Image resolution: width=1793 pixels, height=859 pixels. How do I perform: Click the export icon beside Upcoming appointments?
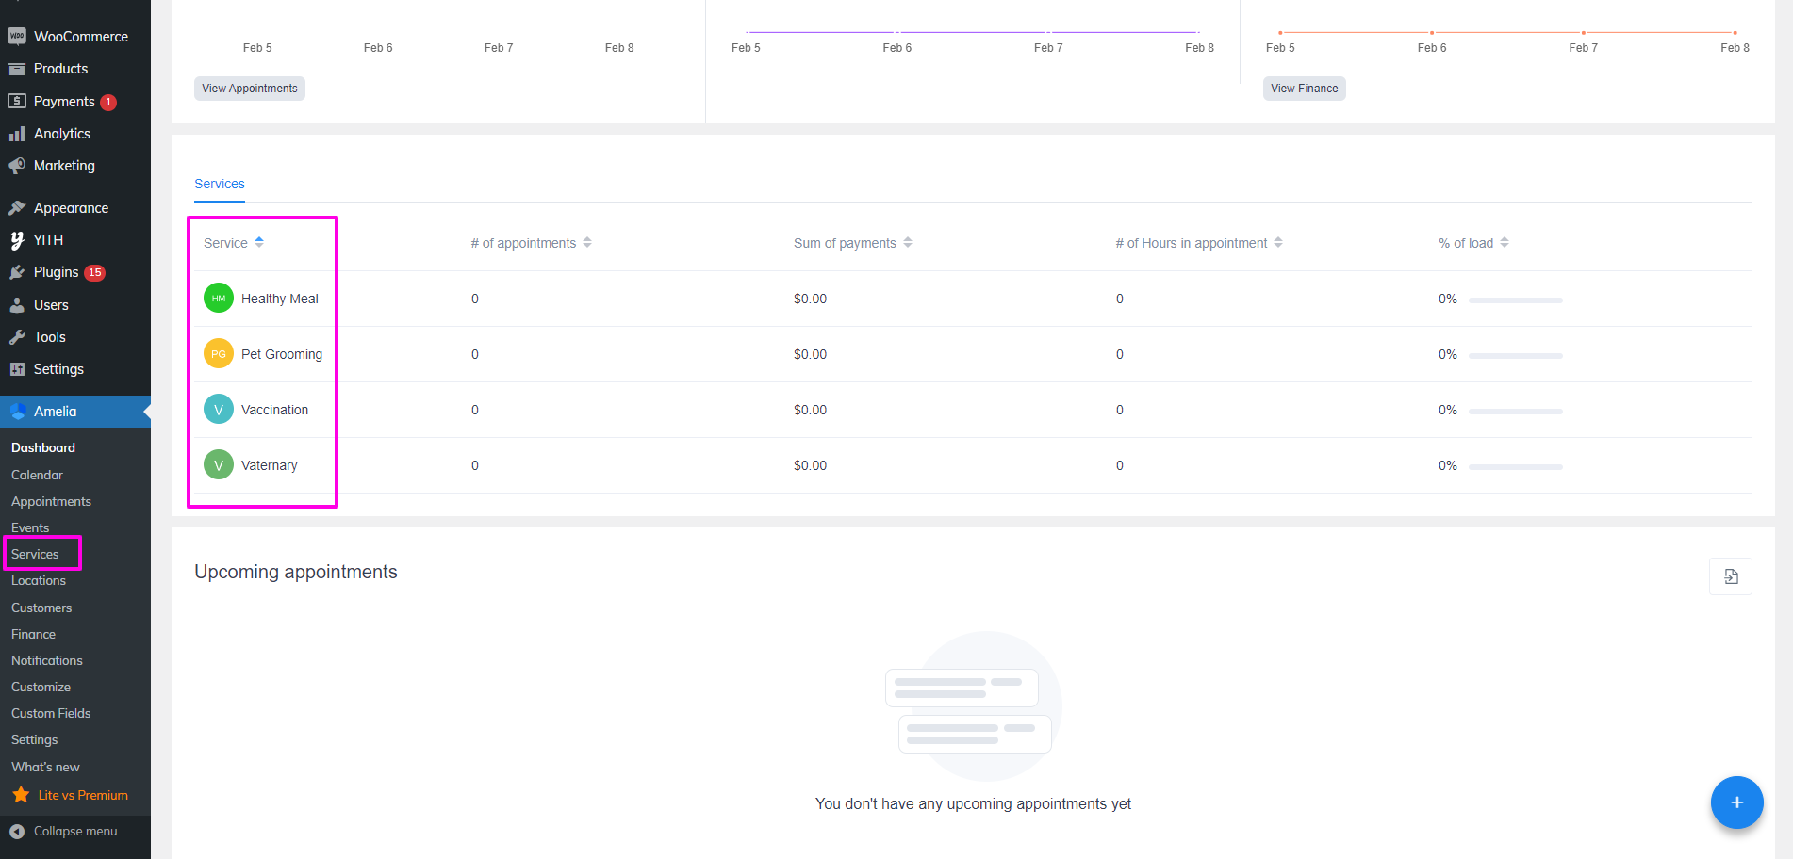point(1731,576)
